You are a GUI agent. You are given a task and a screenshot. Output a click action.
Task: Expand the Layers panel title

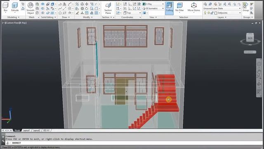coord(222,17)
